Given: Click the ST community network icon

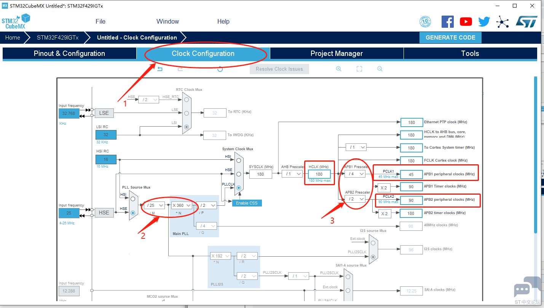Looking at the screenshot, I should point(503,22).
